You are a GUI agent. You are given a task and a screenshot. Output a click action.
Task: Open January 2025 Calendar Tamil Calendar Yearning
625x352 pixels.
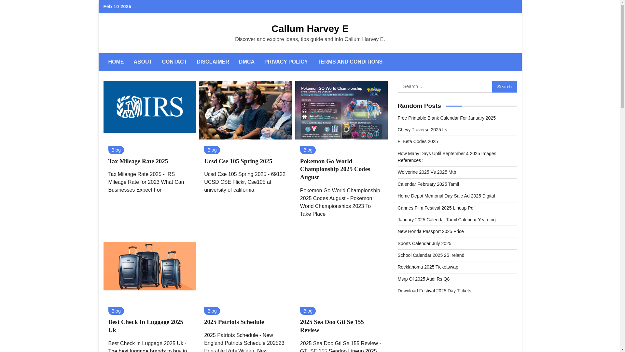pos(447,220)
